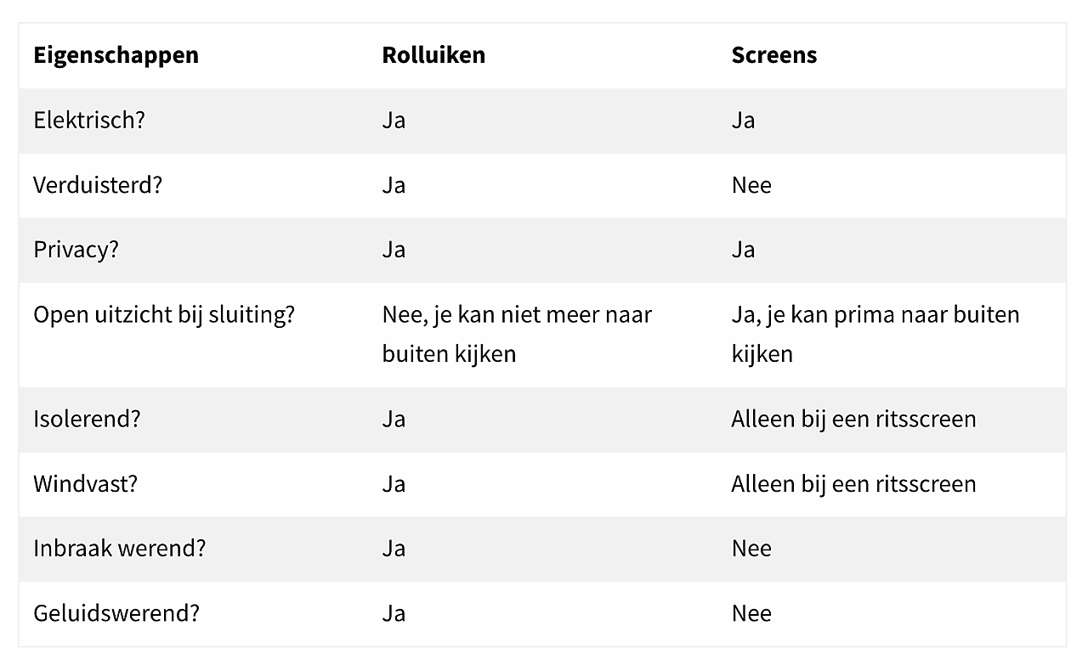Screen dimensions: 1088x671
Task: Click the Screens column header
Action: (773, 55)
